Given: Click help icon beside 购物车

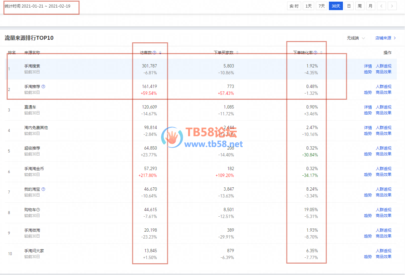Looking at the screenshot, I should point(38,210).
